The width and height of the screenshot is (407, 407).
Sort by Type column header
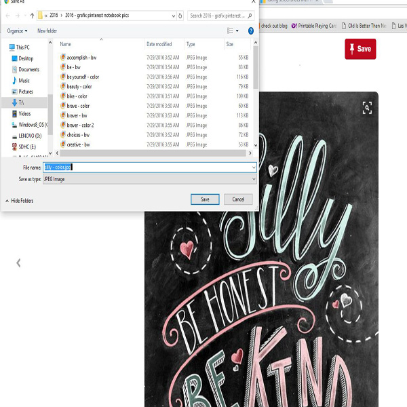pos(191,44)
